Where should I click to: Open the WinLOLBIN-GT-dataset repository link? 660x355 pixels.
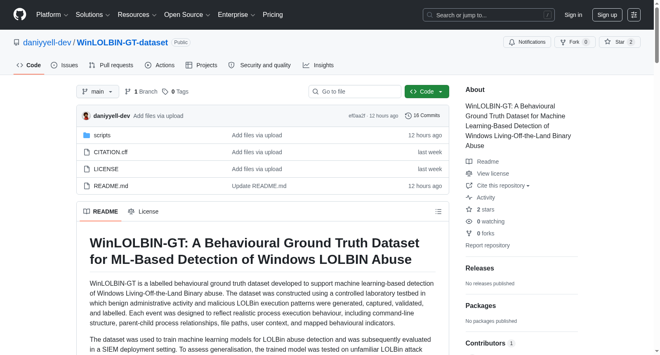(x=123, y=42)
